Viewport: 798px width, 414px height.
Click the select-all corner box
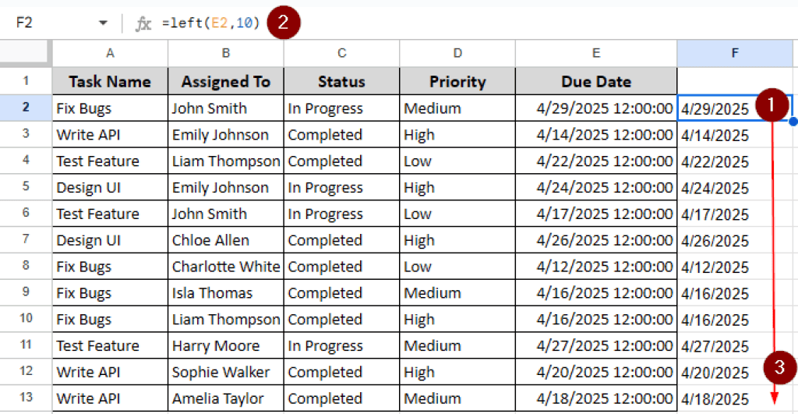(x=26, y=53)
